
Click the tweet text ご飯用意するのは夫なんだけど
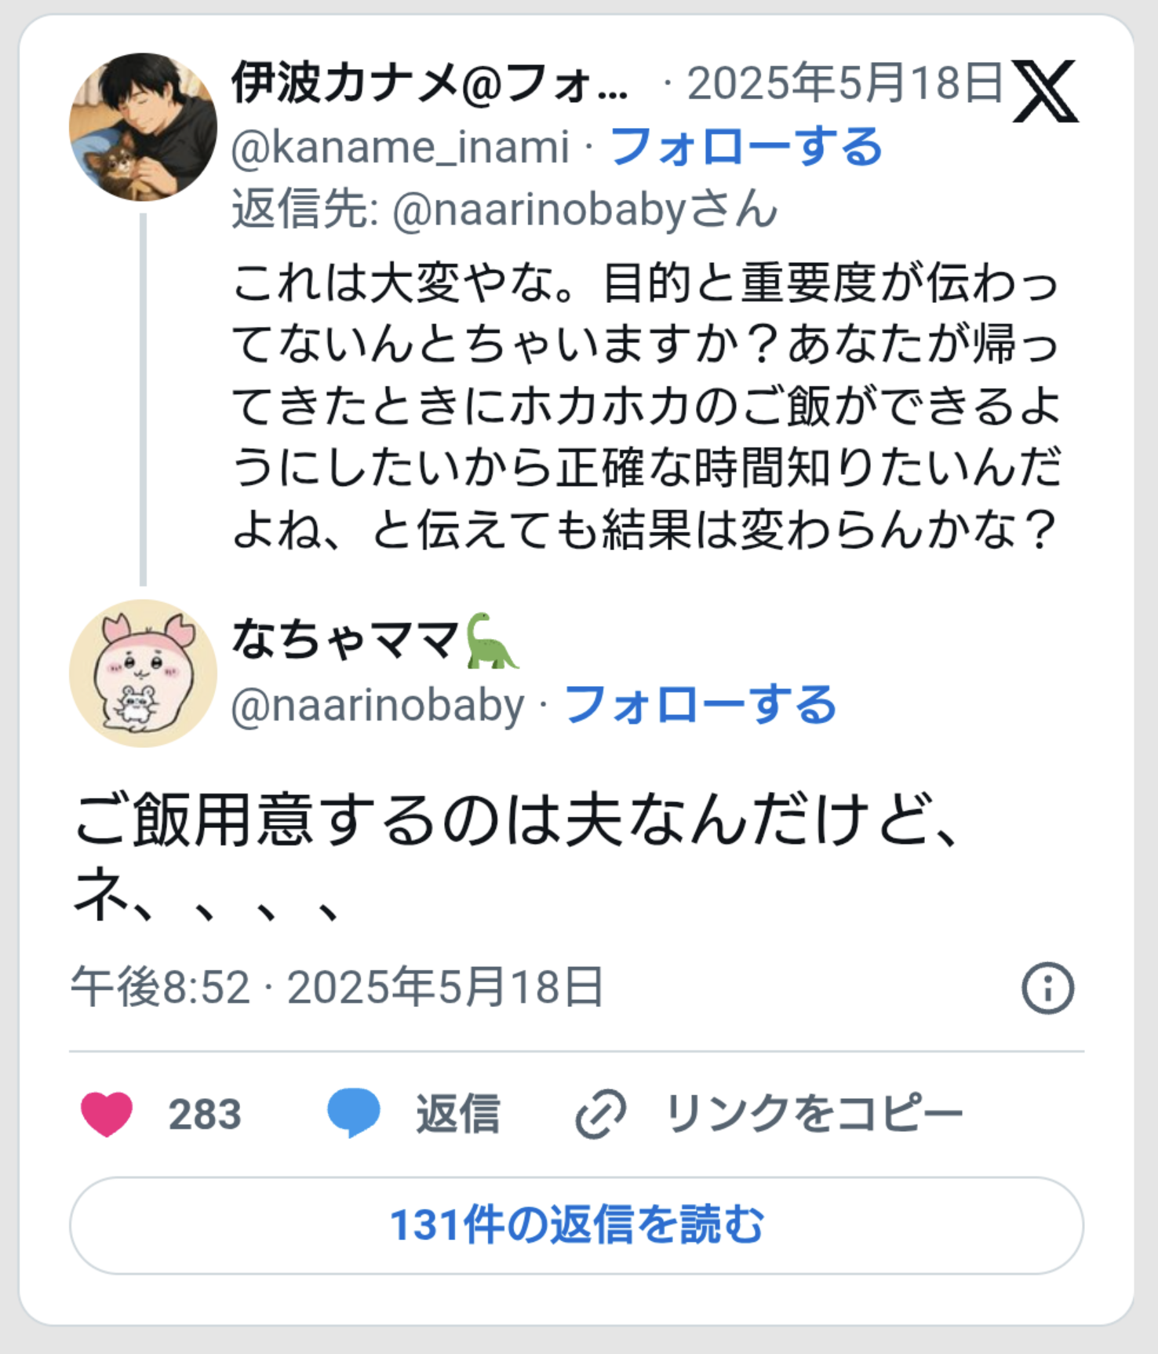(x=515, y=821)
